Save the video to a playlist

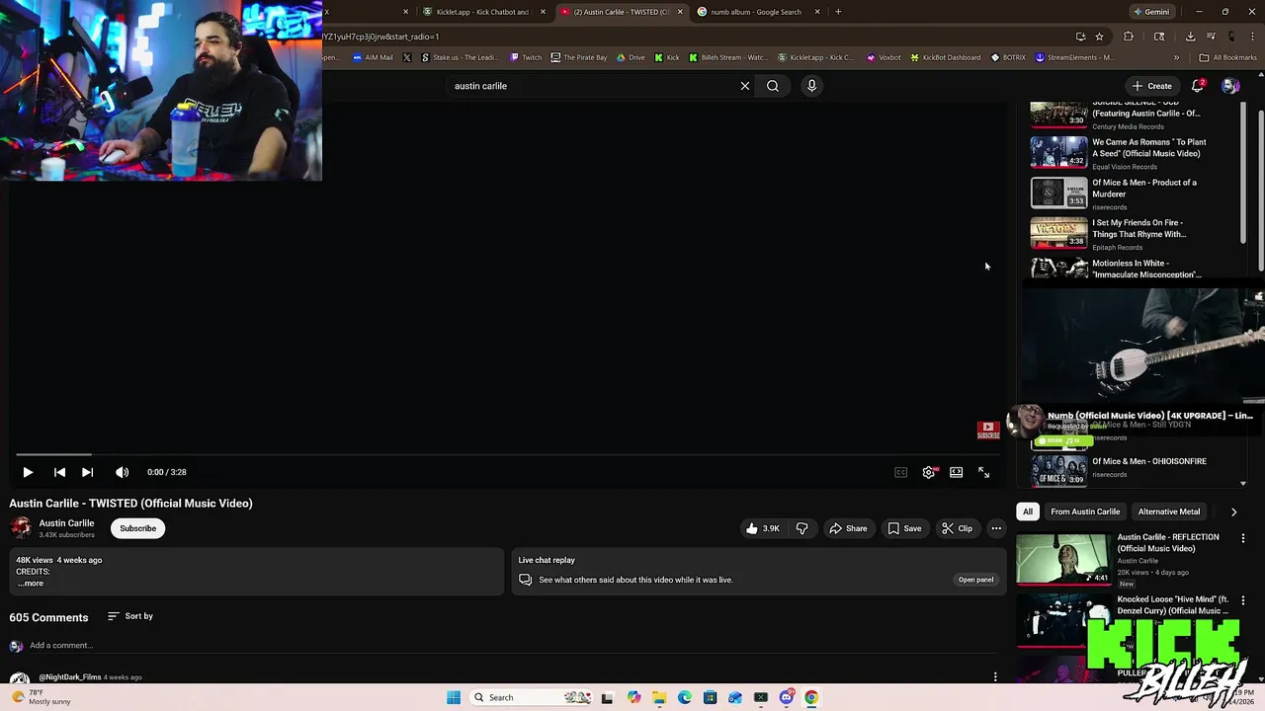coord(904,528)
